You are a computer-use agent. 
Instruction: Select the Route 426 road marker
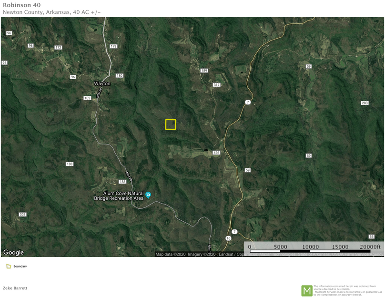pyautogui.click(x=216, y=153)
